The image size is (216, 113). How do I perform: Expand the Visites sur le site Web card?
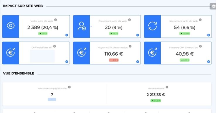click(67, 35)
